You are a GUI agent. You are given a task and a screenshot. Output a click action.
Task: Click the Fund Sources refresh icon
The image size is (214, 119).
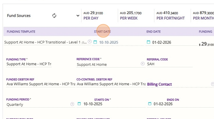54,16
